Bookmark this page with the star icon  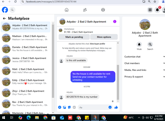pyautogui.click(x=155, y=2)
